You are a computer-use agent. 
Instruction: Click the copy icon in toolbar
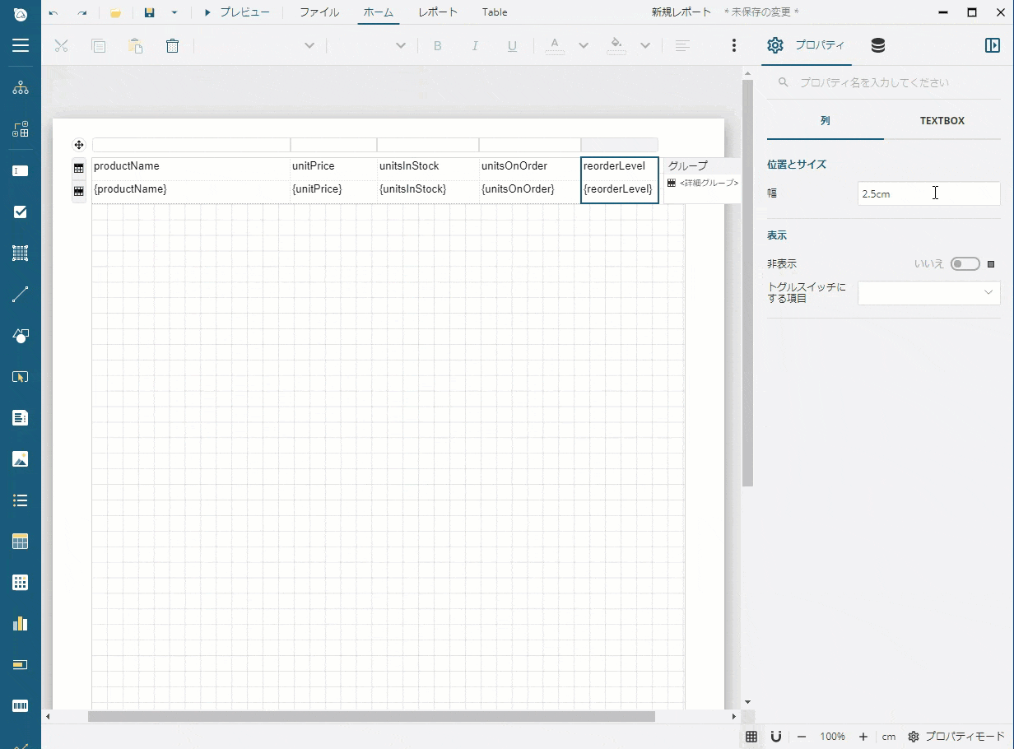pyautogui.click(x=99, y=46)
